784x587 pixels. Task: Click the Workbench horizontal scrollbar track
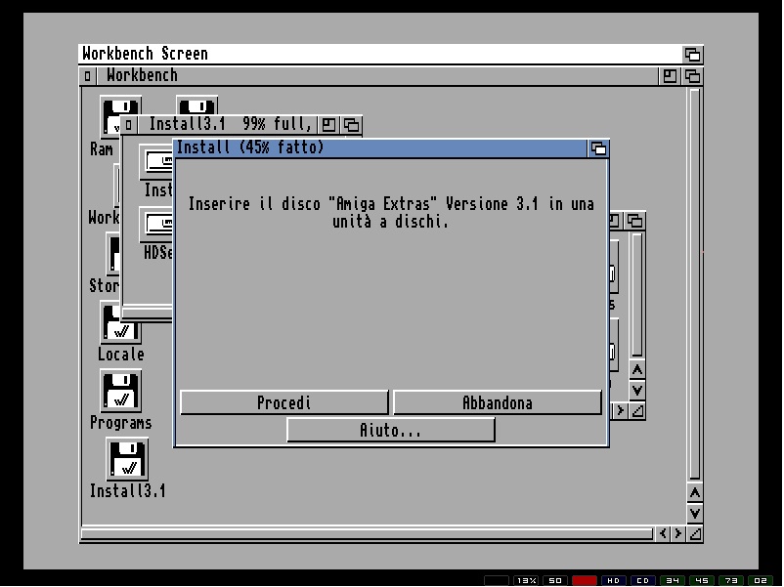pos(367,534)
